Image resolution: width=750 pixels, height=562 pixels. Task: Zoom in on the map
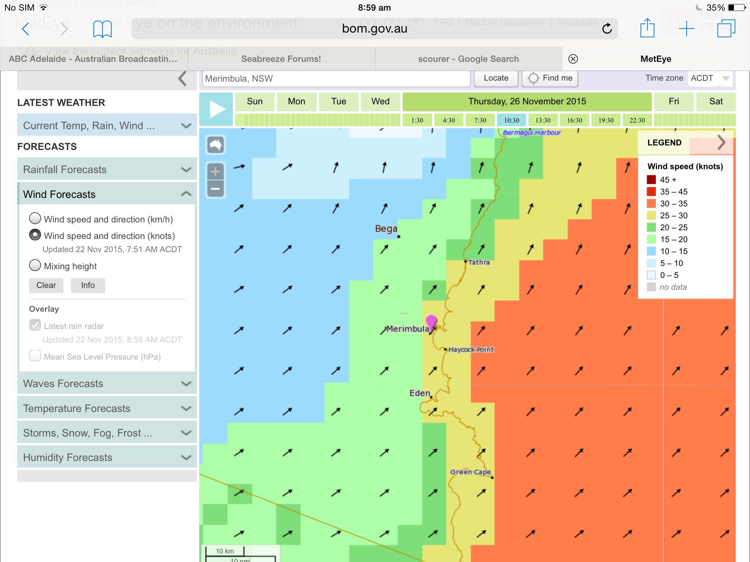(215, 172)
